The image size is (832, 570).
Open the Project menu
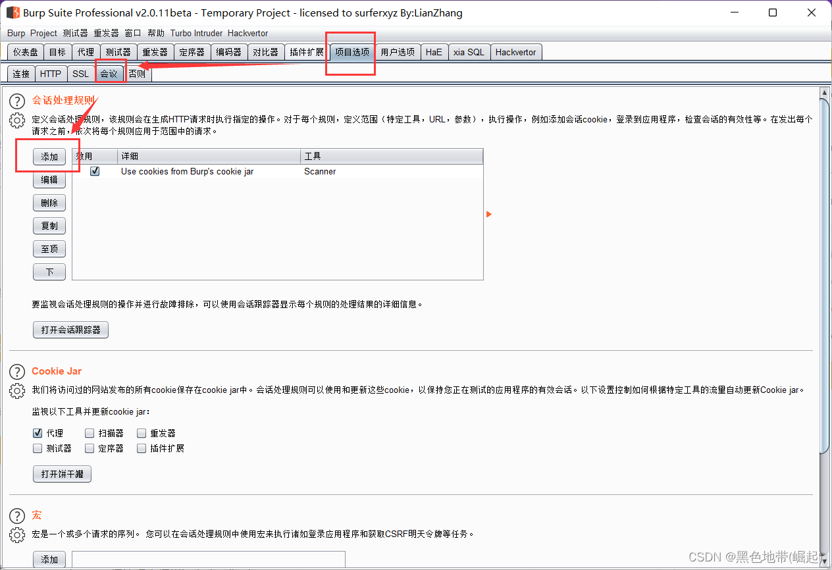pos(43,33)
